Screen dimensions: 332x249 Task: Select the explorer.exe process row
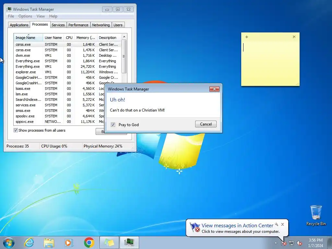pyautogui.click(x=67, y=72)
